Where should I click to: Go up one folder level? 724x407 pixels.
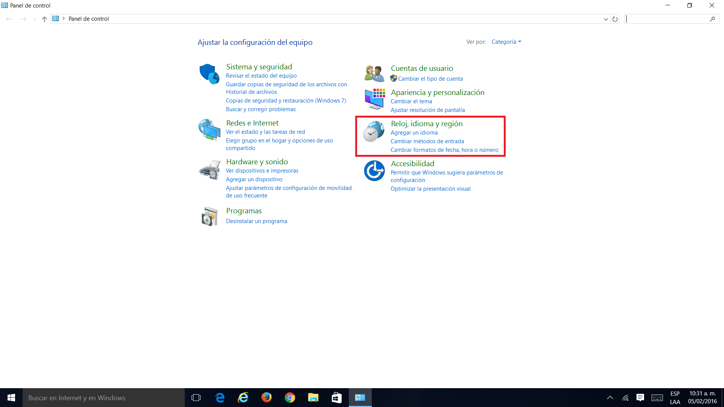pyautogui.click(x=44, y=19)
